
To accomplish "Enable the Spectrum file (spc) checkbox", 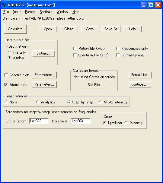I will [x=75, y=55].
